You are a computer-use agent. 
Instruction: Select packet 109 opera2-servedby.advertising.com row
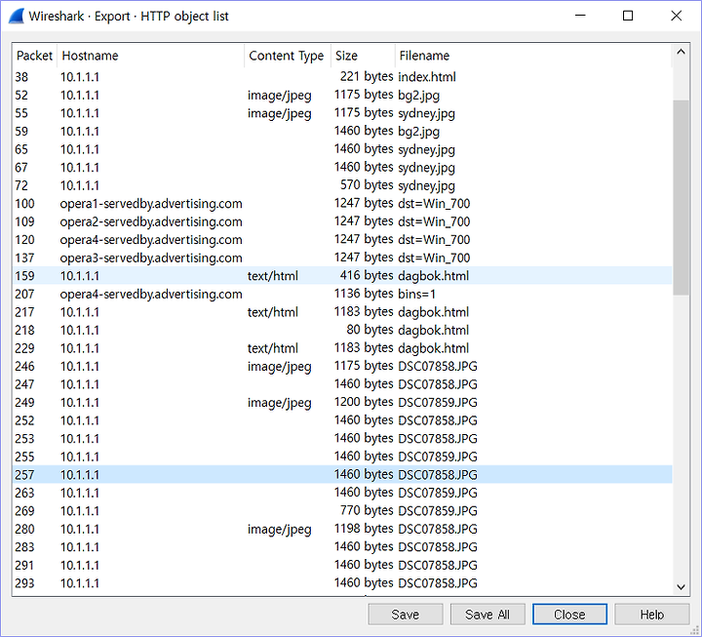[x=342, y=221]
